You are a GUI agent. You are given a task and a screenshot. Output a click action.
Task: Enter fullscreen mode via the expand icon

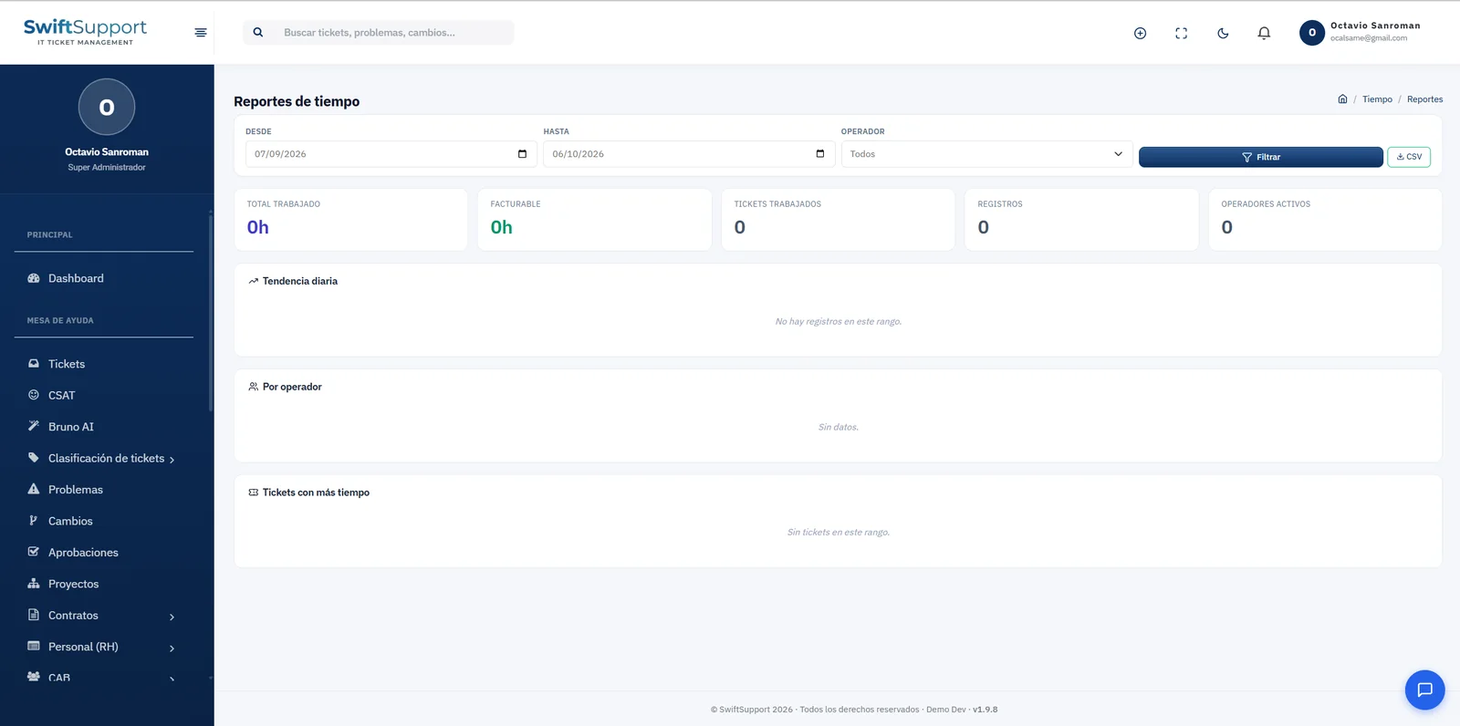[1181, 33]
